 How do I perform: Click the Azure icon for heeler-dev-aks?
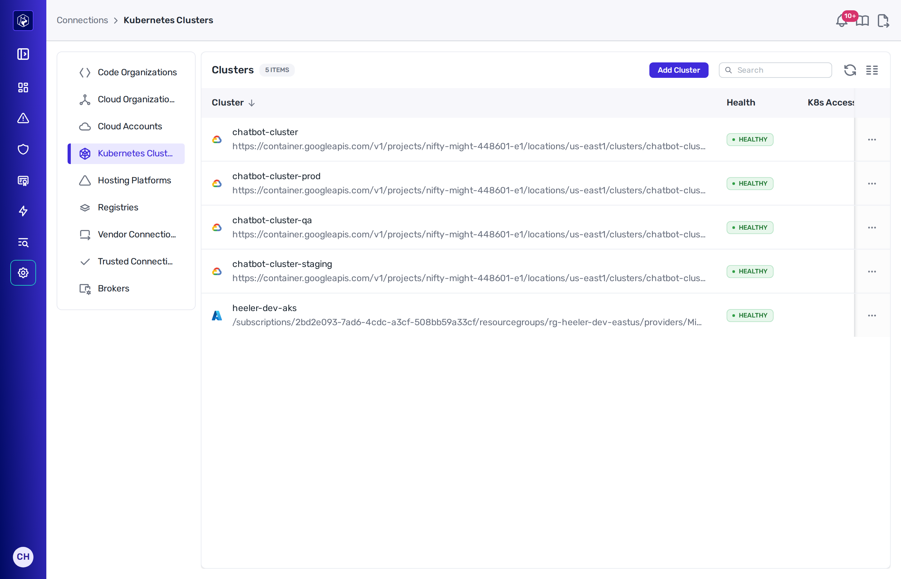pos(217,316)
